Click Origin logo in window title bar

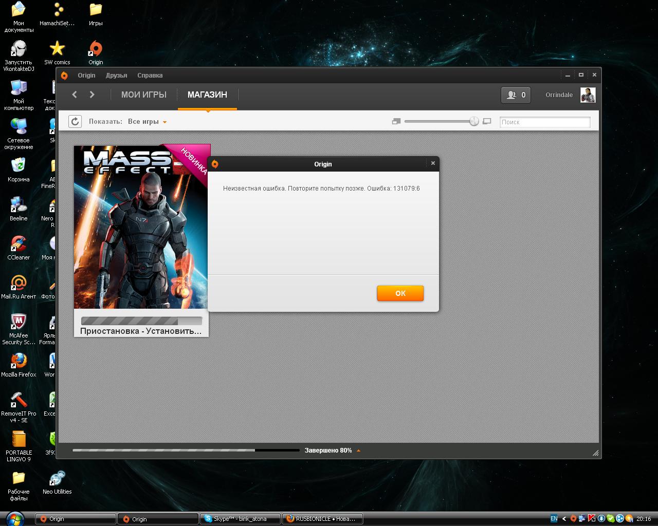[x=64, y=76]
